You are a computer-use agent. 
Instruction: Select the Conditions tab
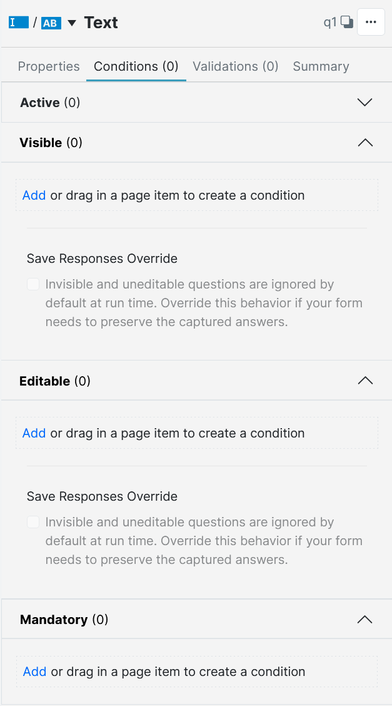(136, 66)
